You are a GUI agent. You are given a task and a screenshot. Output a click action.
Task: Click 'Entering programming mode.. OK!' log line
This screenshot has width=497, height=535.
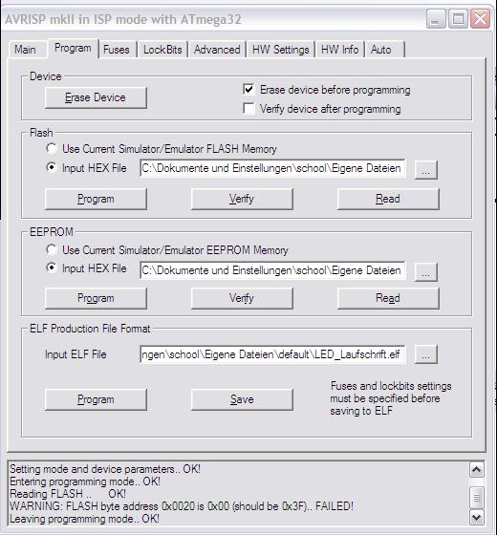pos(85,481)
